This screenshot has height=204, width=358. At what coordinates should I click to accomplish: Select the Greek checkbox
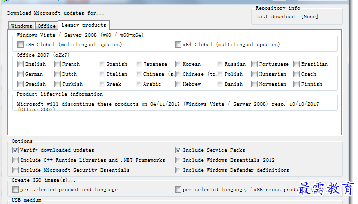pos(102,84)
